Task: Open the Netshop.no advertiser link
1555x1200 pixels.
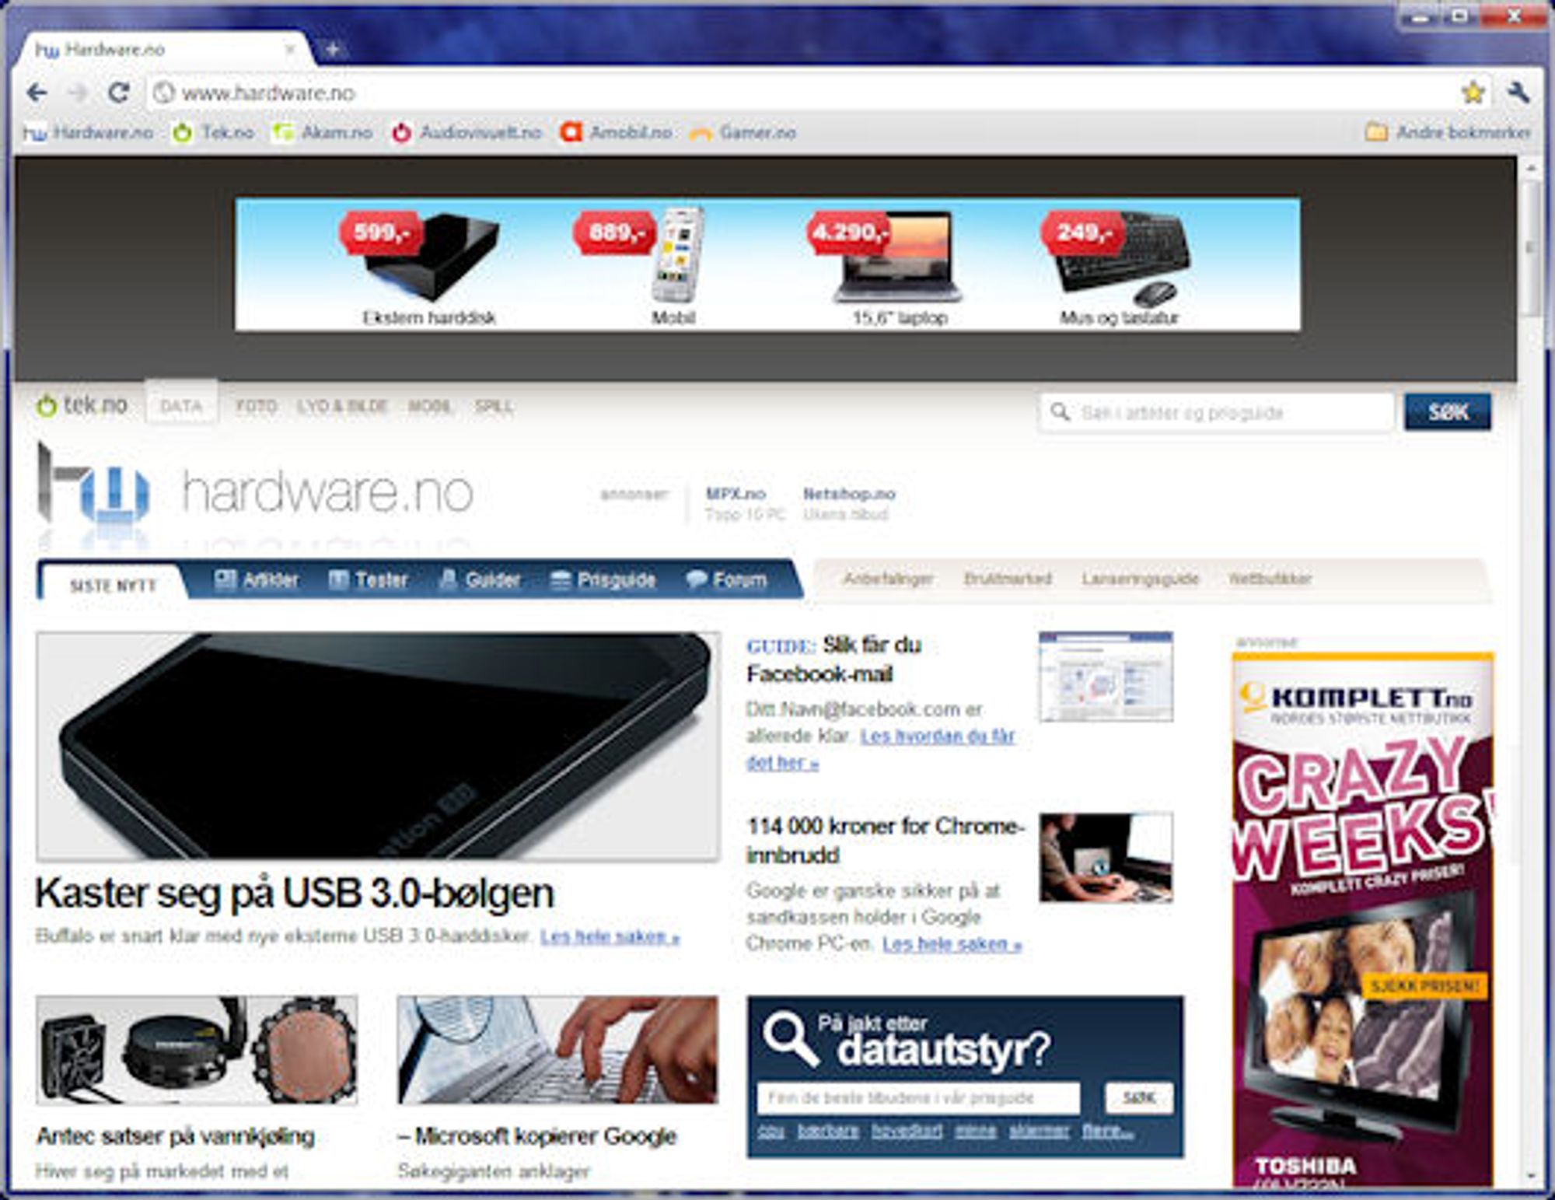Action: coord(849,495)
